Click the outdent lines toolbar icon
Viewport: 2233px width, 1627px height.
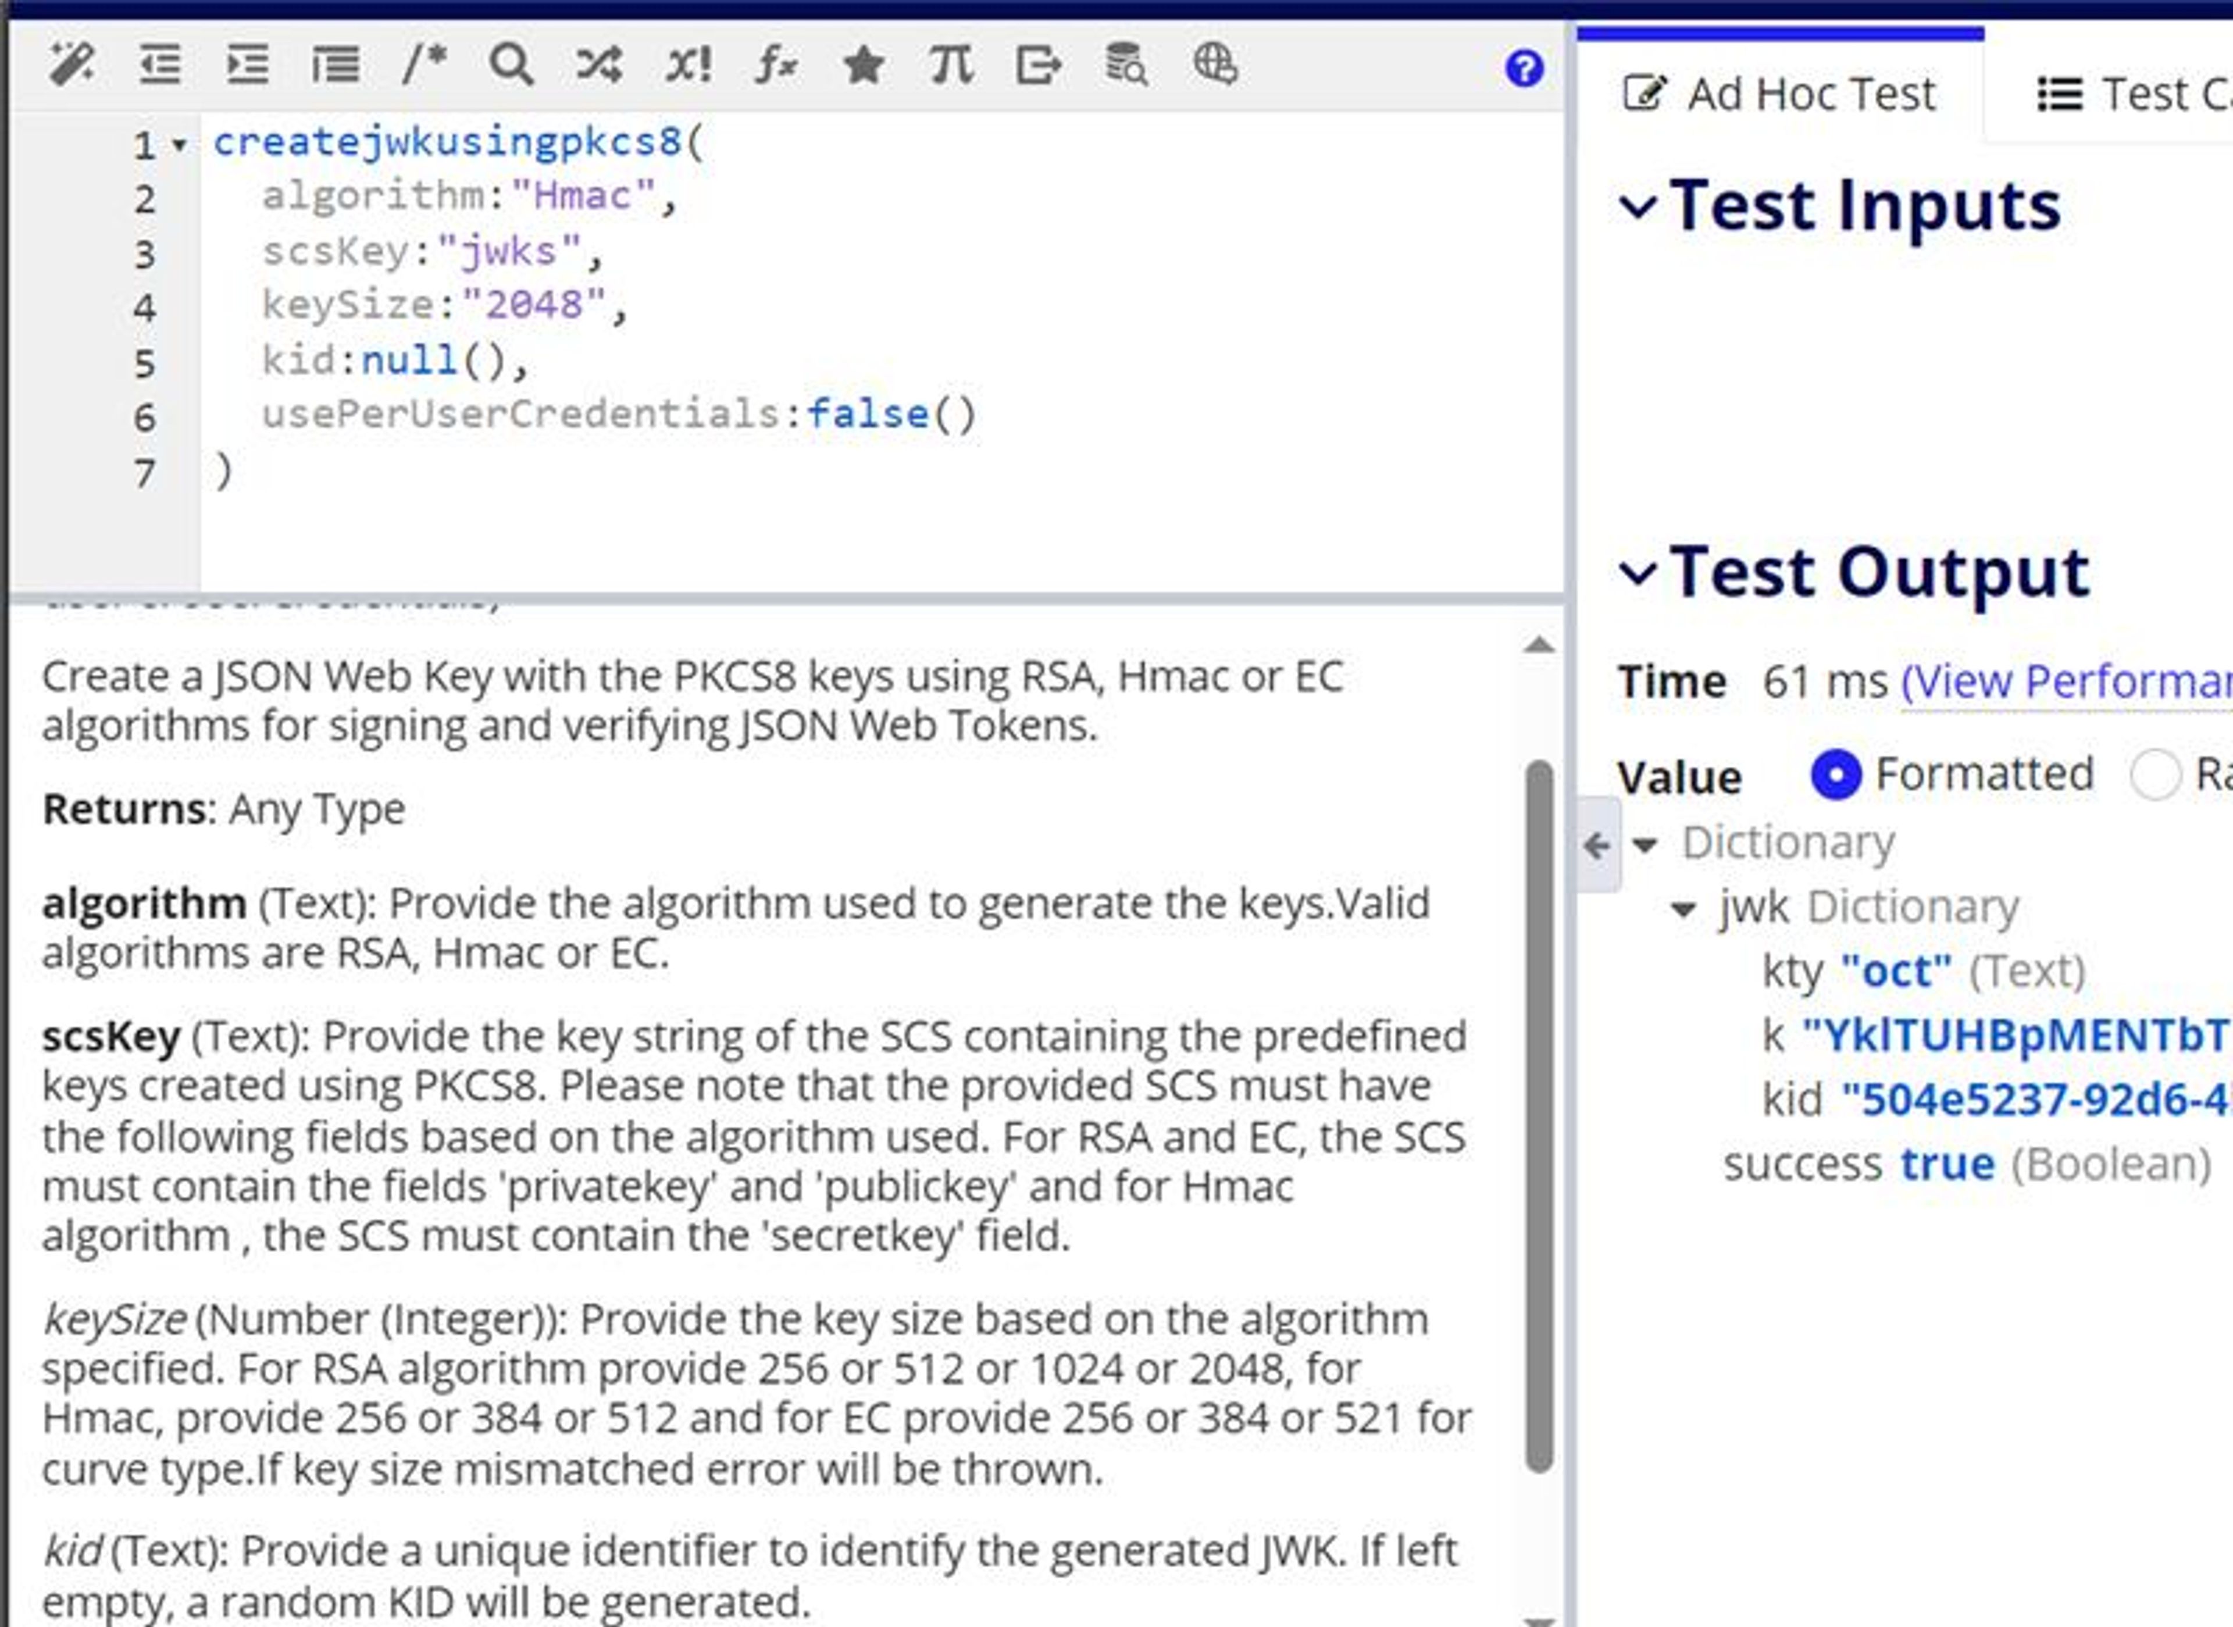pos(159,65)
